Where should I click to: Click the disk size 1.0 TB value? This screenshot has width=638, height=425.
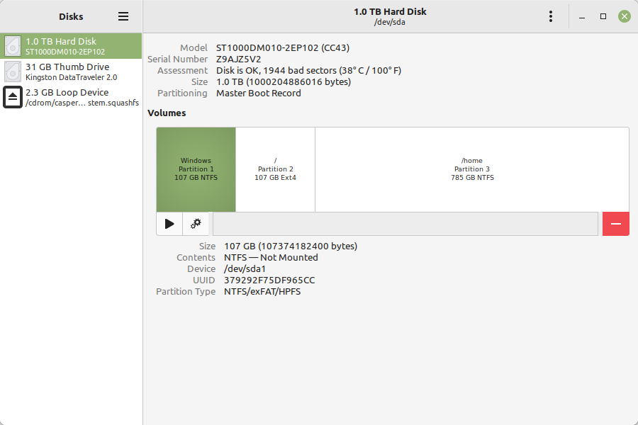click(x=284, y=81)
